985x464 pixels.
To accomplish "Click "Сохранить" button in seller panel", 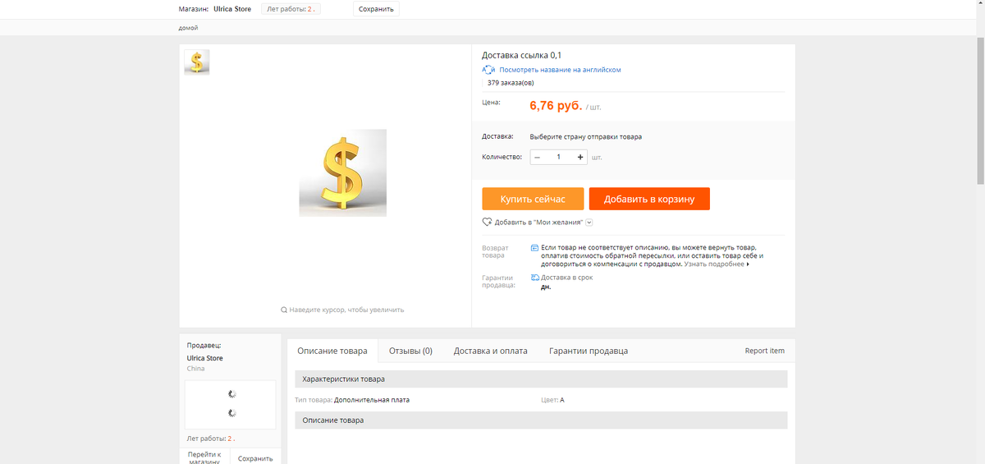I will tap(255, 457).
